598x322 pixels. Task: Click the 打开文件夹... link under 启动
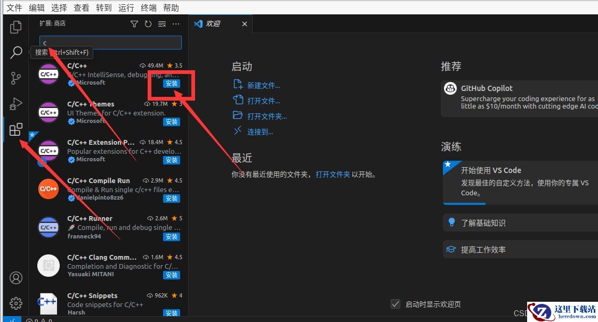(267, 116)
